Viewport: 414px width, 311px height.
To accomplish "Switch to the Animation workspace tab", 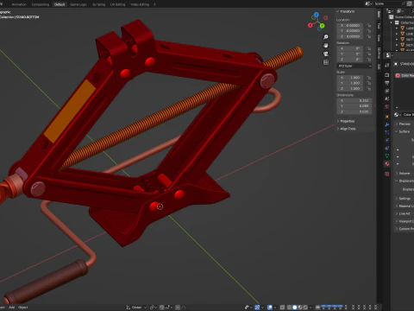I will pyautogui.click(x=19, y=4).
